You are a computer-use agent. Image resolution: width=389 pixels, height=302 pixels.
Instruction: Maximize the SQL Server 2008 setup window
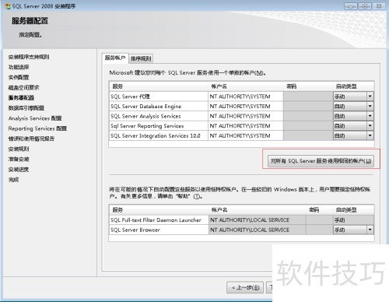(x=365, y=6)
